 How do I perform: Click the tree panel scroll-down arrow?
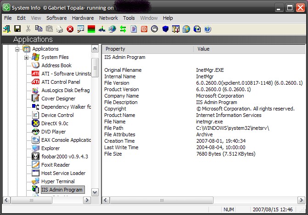95,192
